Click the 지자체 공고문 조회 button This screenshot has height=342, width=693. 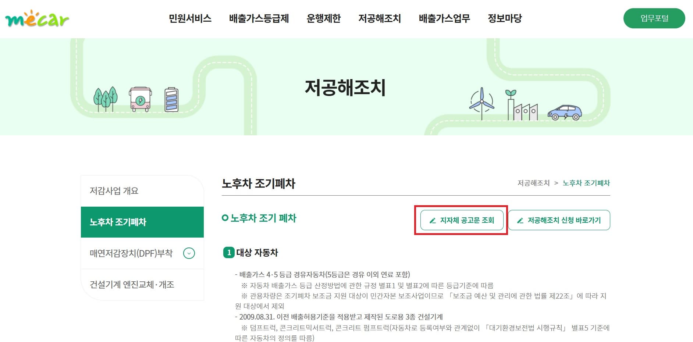point(462,221)
